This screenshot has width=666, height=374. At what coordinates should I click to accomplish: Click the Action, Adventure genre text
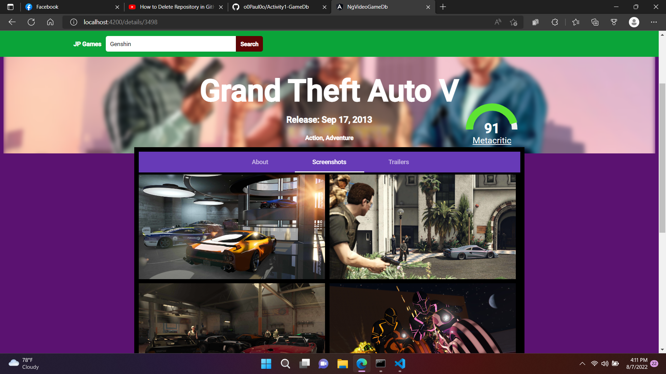[329, 138]
